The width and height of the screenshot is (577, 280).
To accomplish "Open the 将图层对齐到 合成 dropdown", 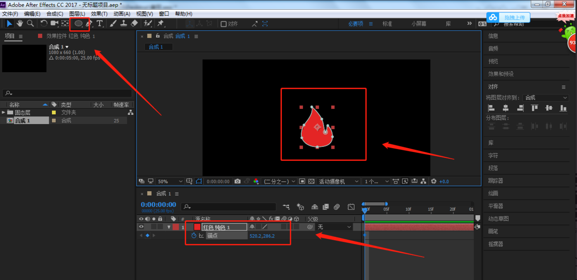I will 546,98.
